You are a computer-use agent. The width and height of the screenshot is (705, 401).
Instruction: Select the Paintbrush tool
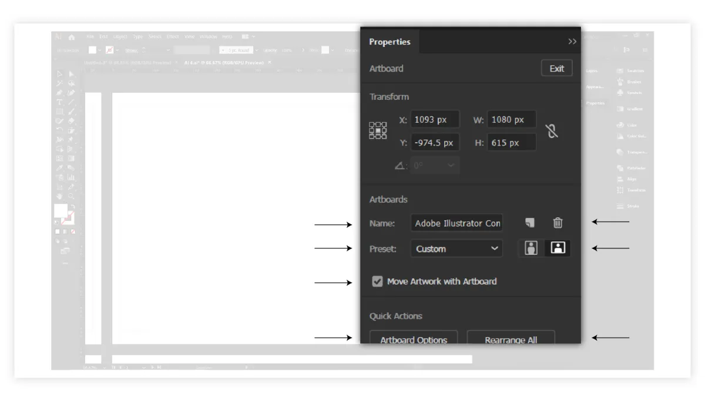71,112
